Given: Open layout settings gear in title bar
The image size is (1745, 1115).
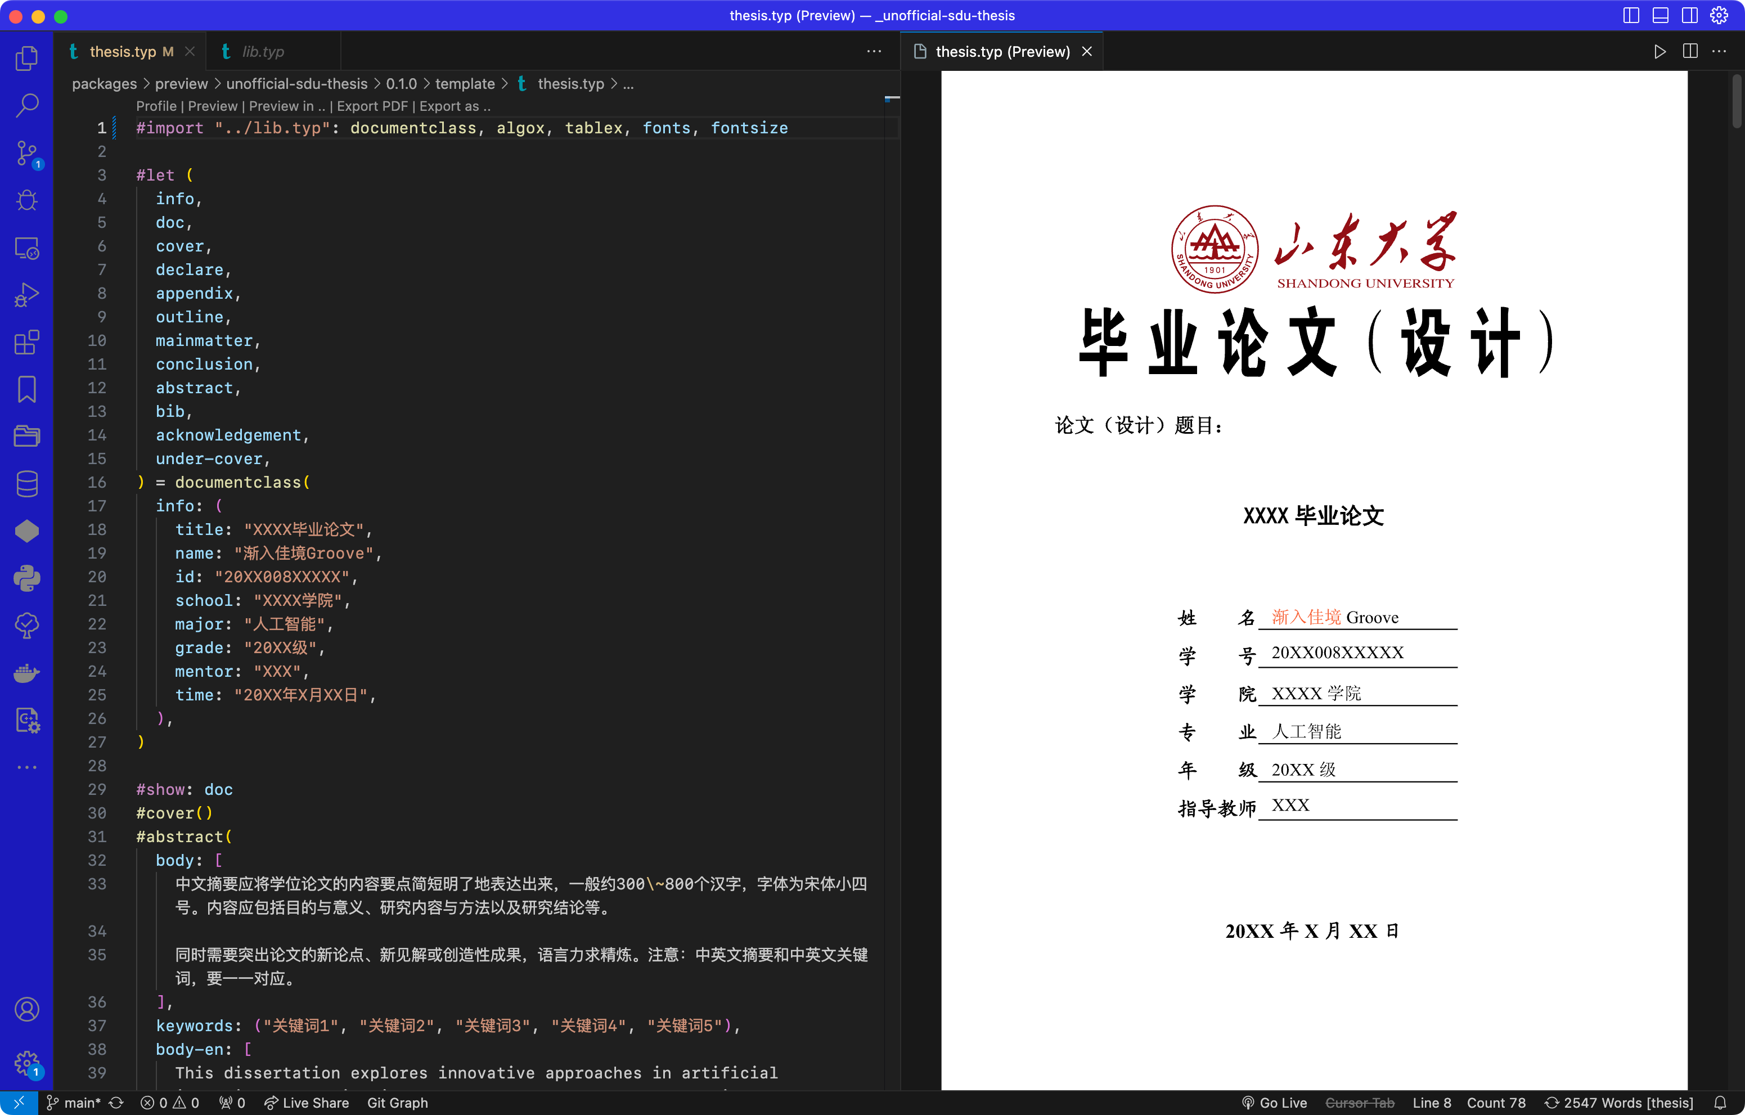Looking at the screenshot, I should click(1719, 15).
